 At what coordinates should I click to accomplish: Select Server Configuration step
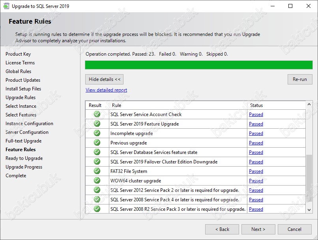pos(27,132)
